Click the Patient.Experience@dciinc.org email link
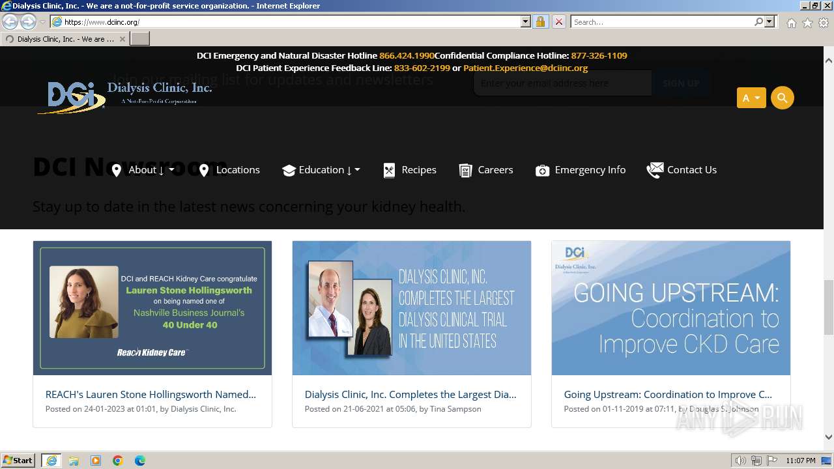 point(525,68)
